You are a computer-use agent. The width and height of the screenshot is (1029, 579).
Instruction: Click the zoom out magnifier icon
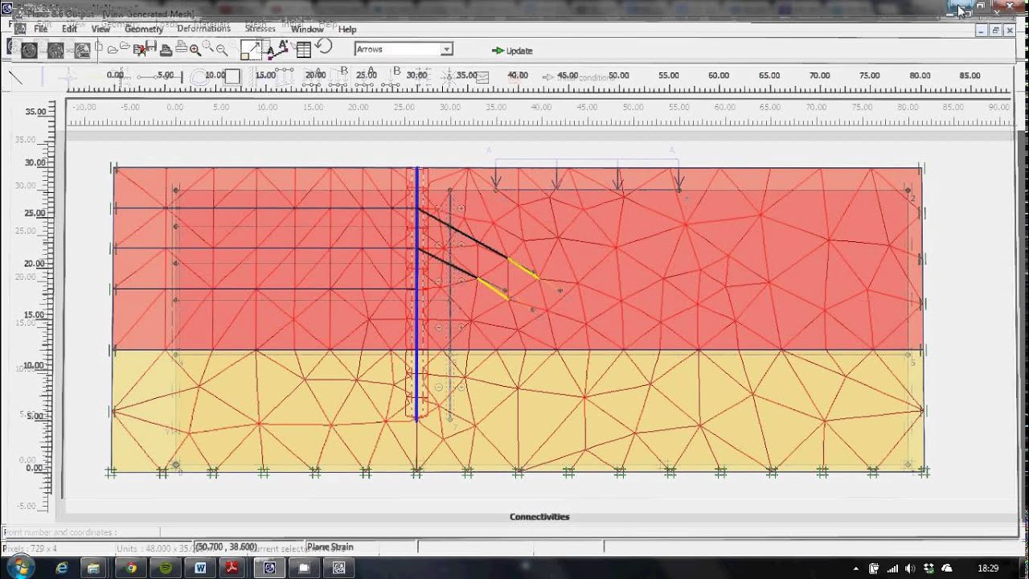[221, 50]
